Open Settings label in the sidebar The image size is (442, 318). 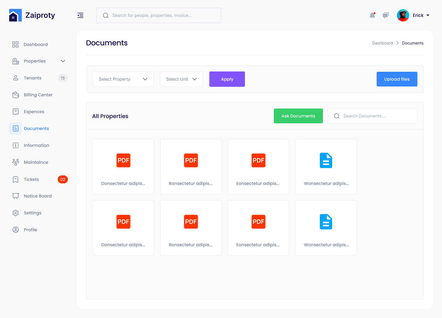[x=33, y=213]
